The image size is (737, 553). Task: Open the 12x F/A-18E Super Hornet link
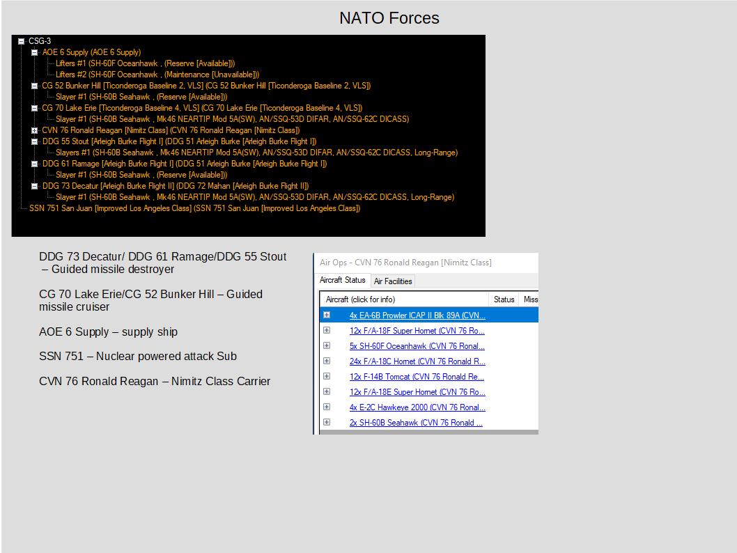click(417, 392)
